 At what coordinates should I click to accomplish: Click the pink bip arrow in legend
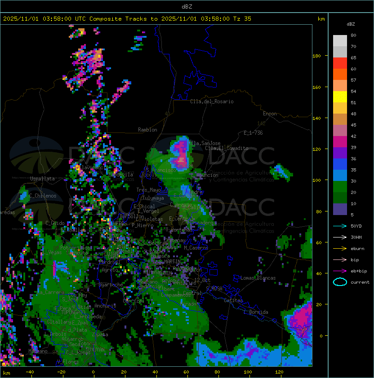click(x=340, y=259)
